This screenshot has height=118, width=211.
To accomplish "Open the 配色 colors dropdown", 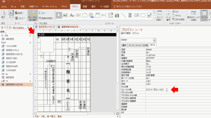I will pyautogui.click(x=20, y=13).
